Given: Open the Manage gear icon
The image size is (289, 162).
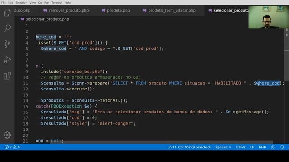Looking at the screenshot, I should click(x=7, y=135).
